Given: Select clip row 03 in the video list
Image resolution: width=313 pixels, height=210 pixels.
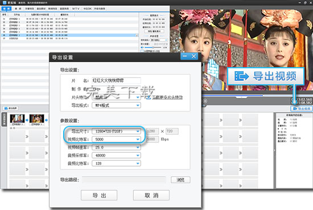Looking at the screenshot, I should pyautogui.click(x=69, y=26).
